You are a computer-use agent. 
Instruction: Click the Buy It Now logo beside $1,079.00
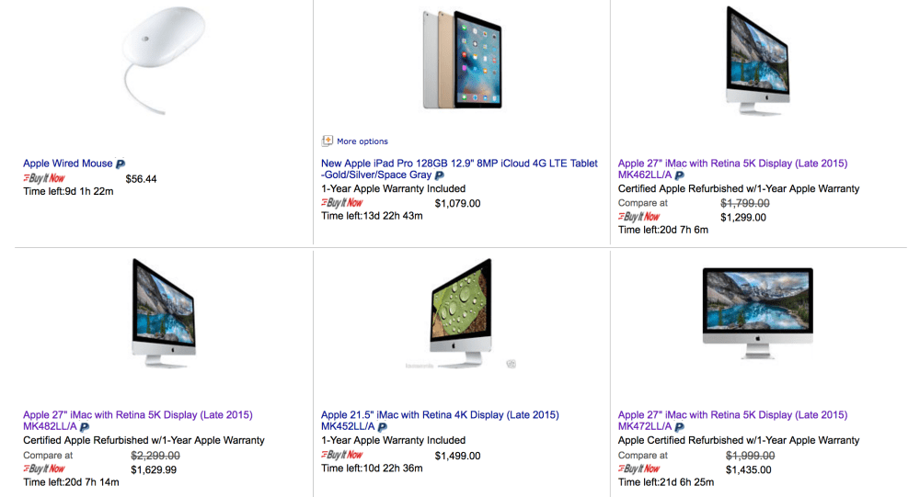(342, 203)
